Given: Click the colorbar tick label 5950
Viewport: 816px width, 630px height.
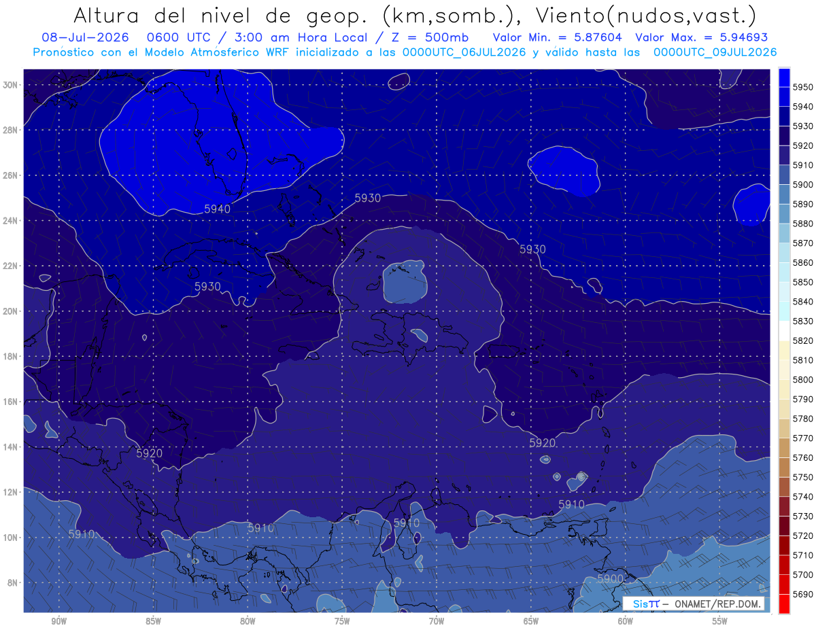Looking at the screenshot, I should (804, 87).
